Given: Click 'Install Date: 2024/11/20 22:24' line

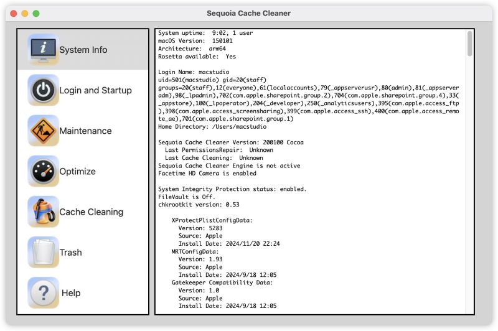Looking at the screenshot, I should [x=229, y=243].
